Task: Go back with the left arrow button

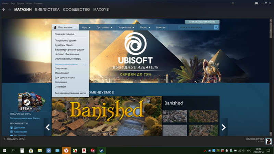Action: pyautogui.click(x=4, y=10)
